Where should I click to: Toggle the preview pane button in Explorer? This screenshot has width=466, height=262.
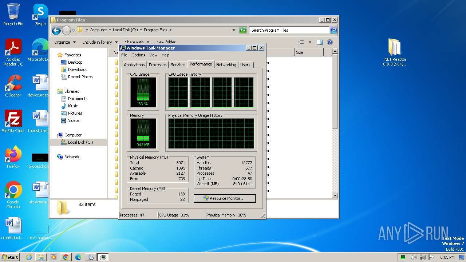(x=320, y=42)
